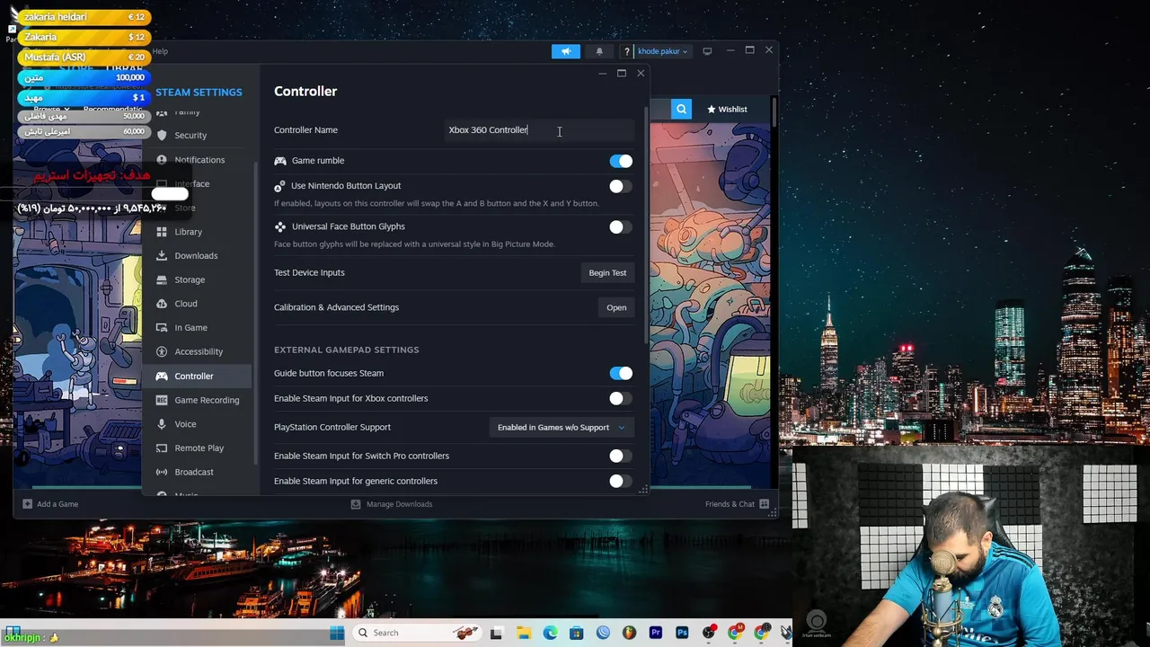
Task: Open Adobe Premiere Pro from the taskbar
Action: (x=656, y=633)
